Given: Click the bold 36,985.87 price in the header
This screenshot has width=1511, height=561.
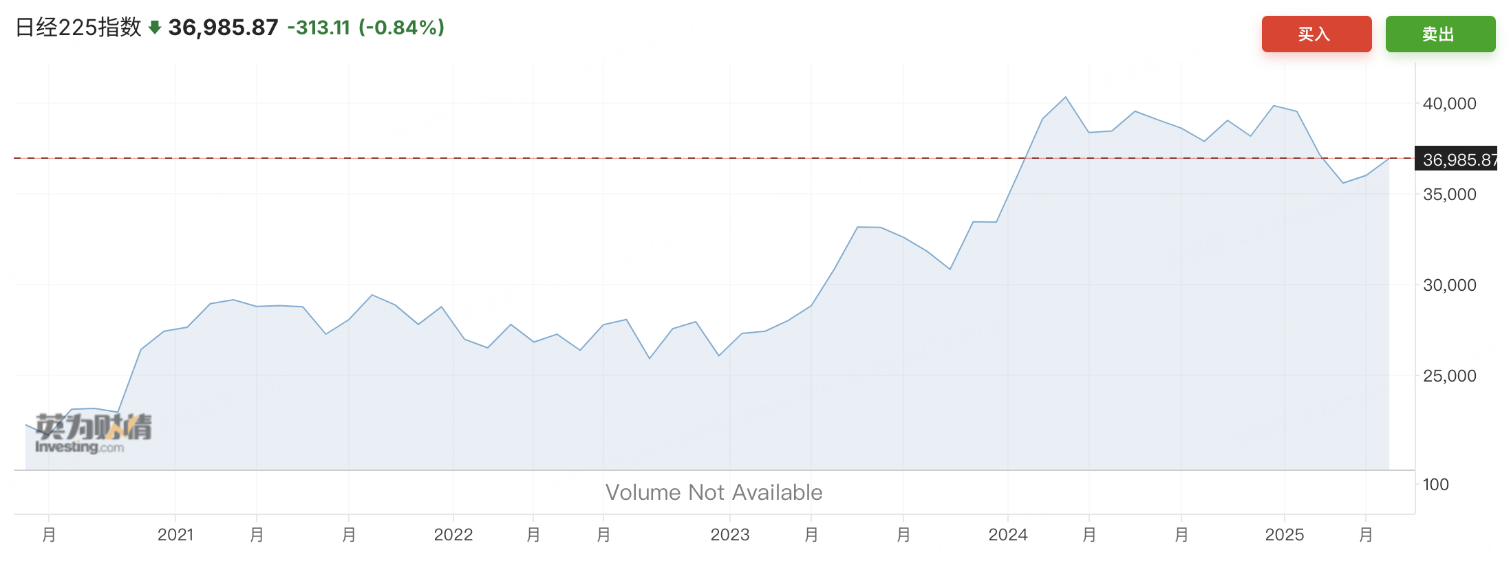Looking at the screenshot, I should pyautogui.click(x=223, y=27).
